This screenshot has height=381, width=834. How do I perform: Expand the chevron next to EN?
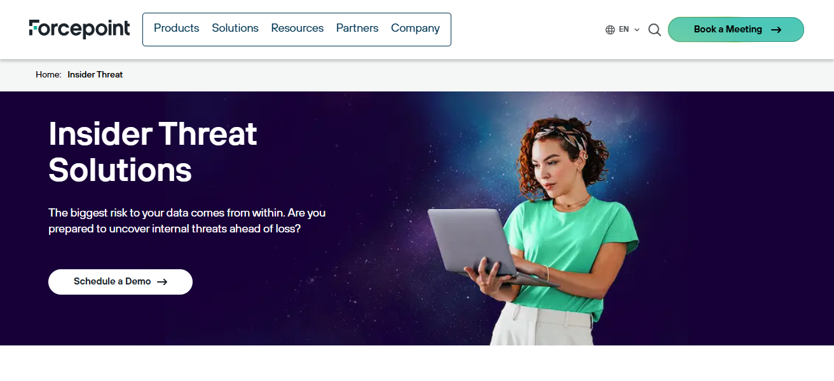[x=637, y=30]
